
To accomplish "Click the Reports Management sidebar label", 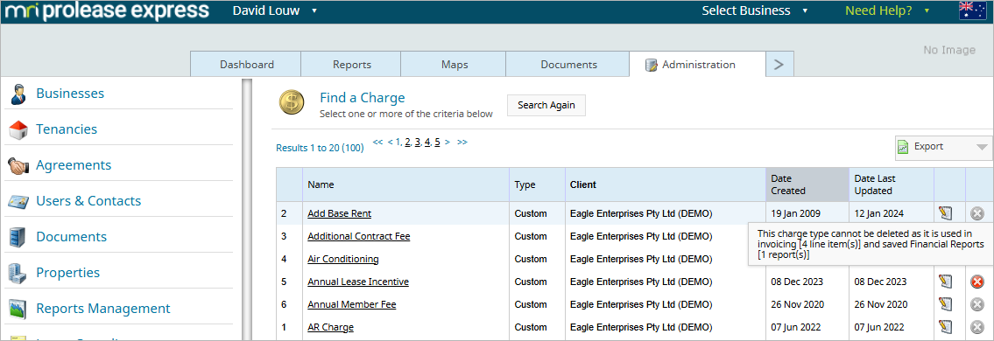I will point(103,309).
